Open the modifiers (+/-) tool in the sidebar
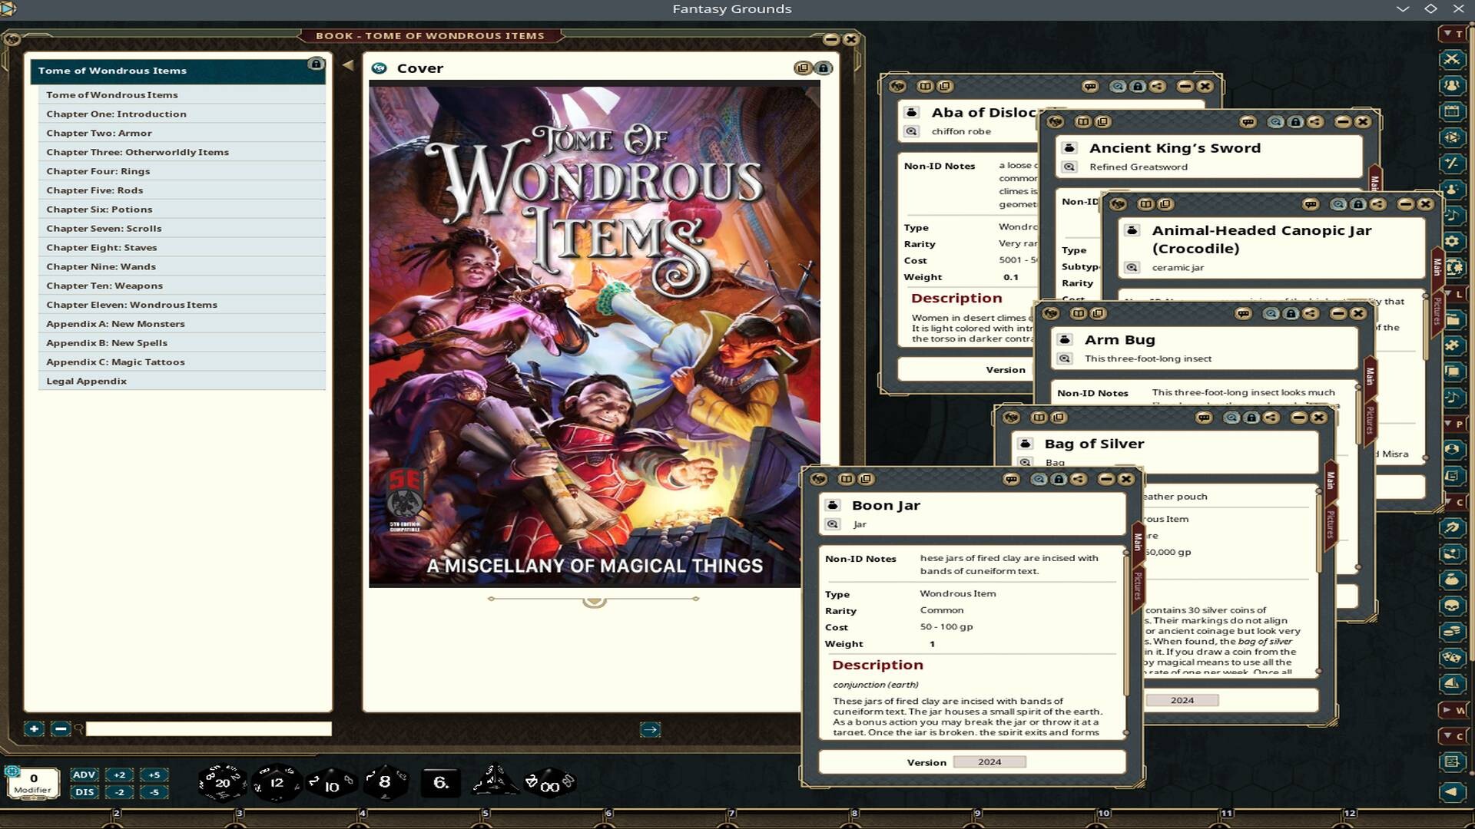 [x=1452, y=161]
